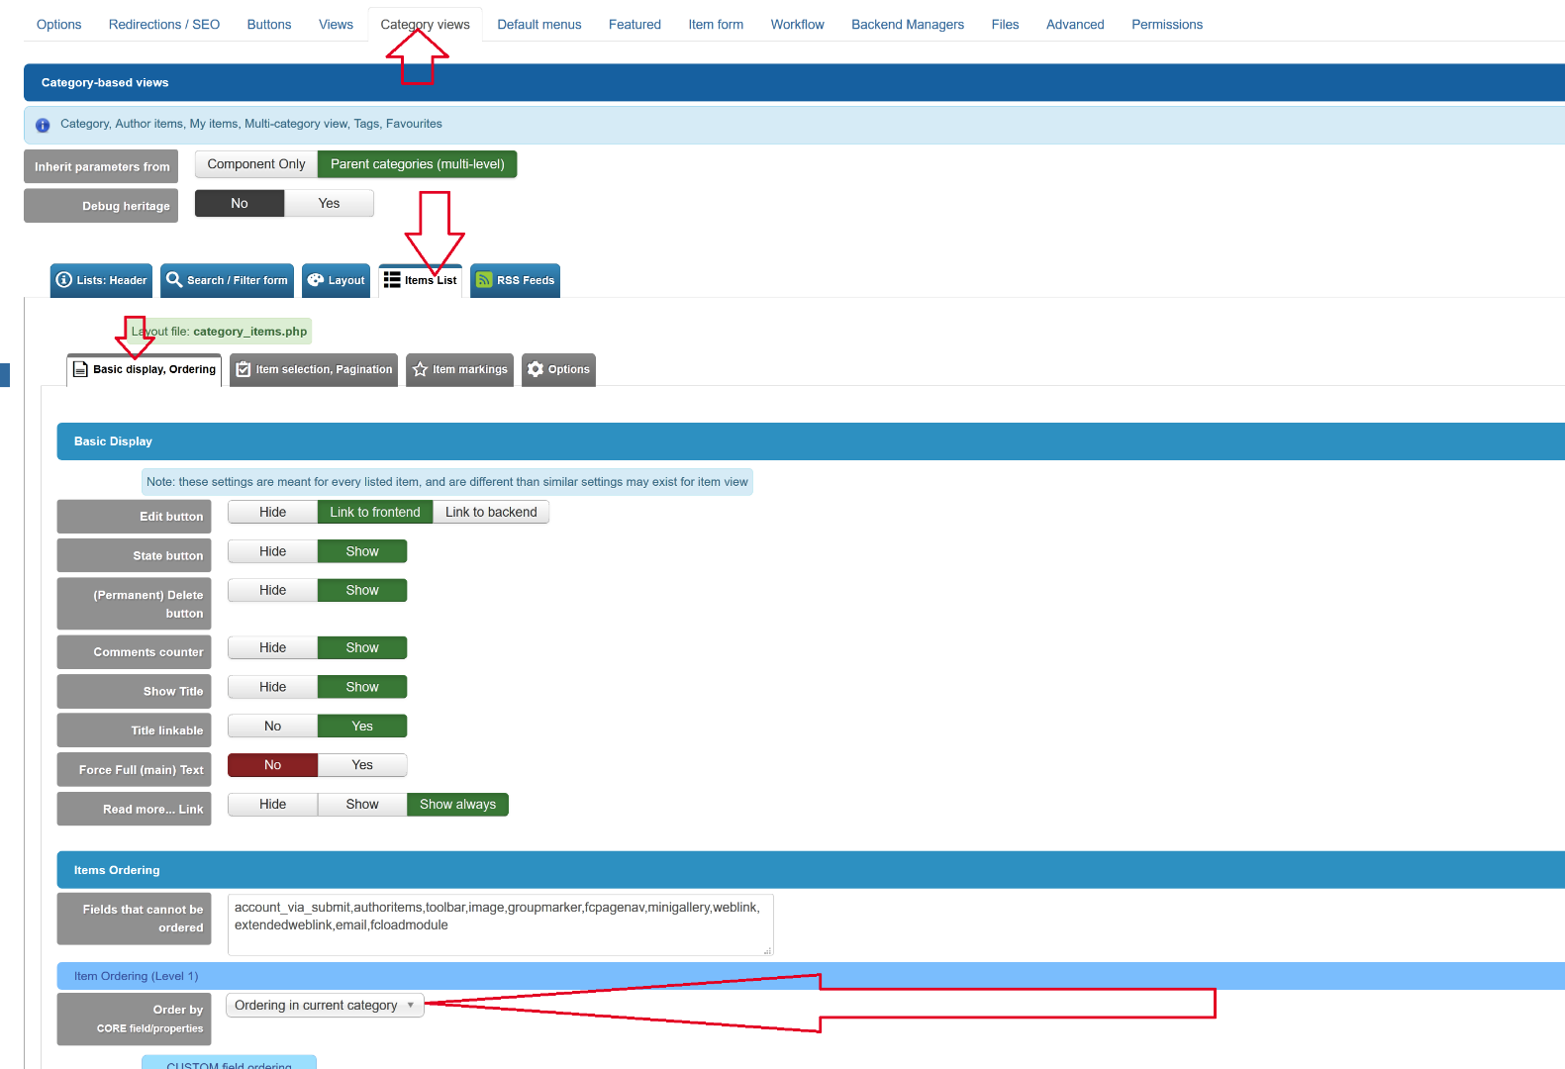Image resolution: width=1565 pixels, height=1069 pixels.
Task: Choose Link to backend for Edit button
Action: pos(491,512)
